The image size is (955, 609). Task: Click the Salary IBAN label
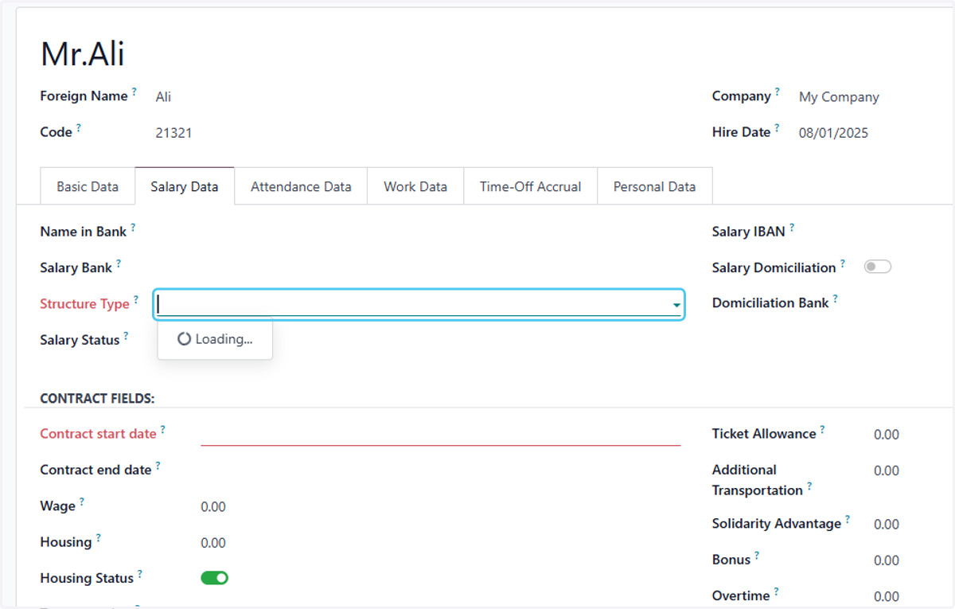748,232
